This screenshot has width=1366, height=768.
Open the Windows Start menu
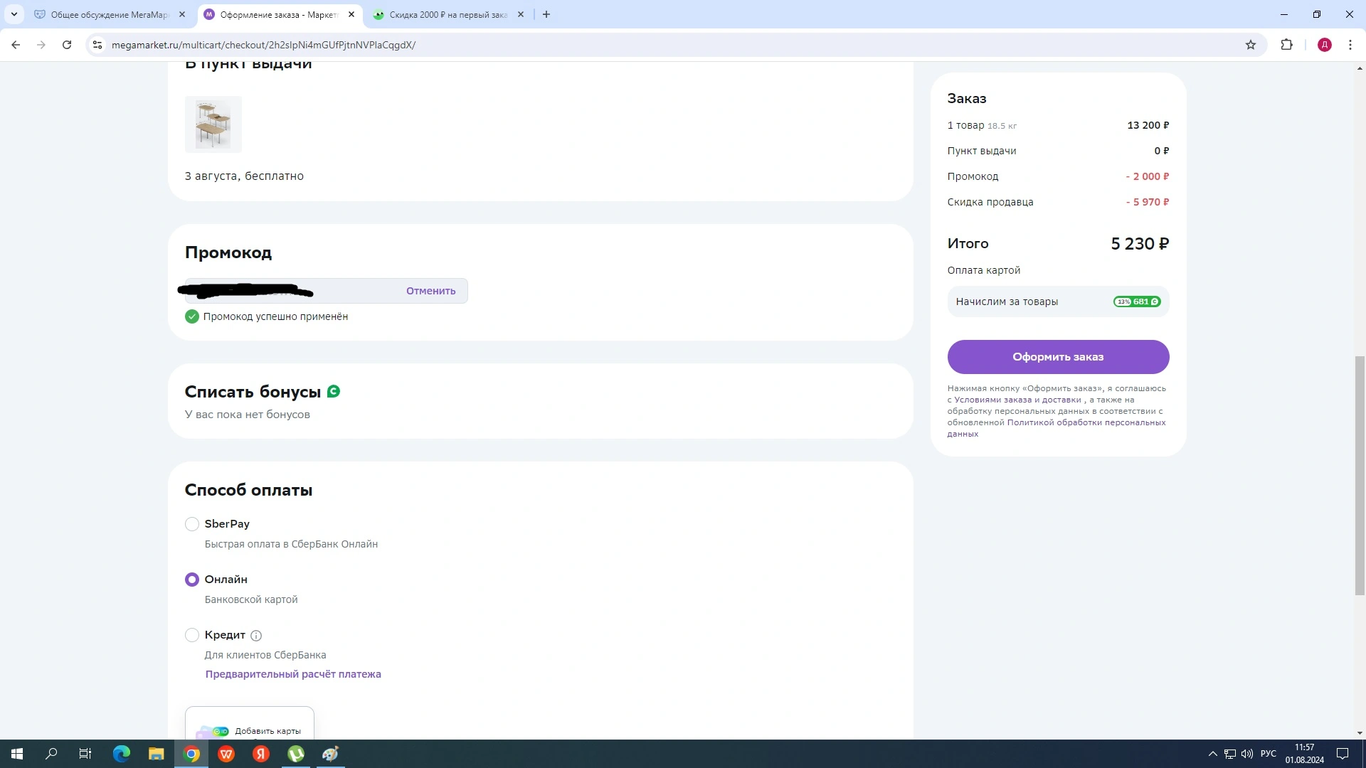point(17,754)
